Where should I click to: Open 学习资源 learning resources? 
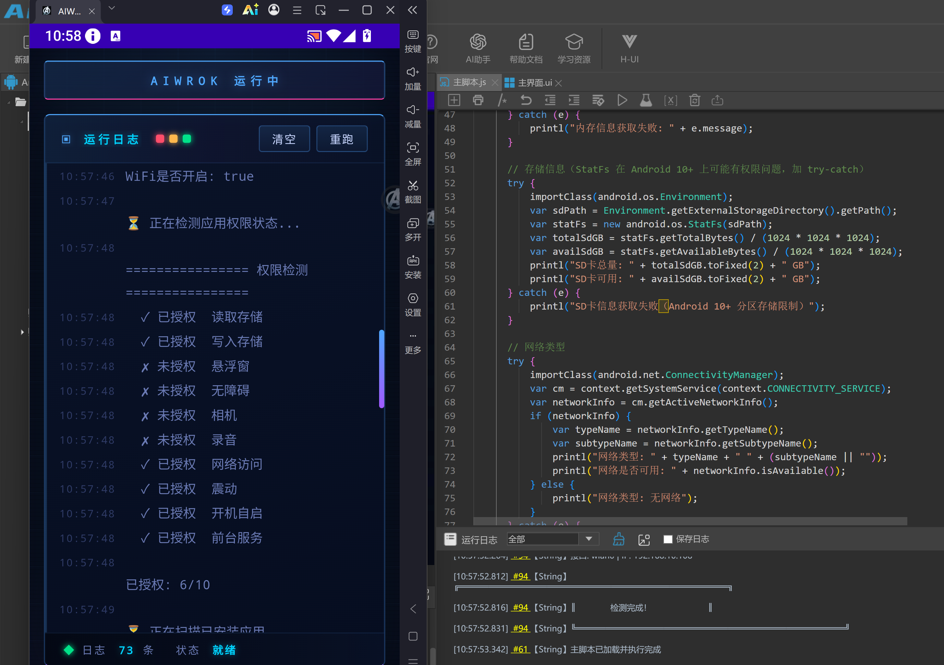(x=574, y=49)
